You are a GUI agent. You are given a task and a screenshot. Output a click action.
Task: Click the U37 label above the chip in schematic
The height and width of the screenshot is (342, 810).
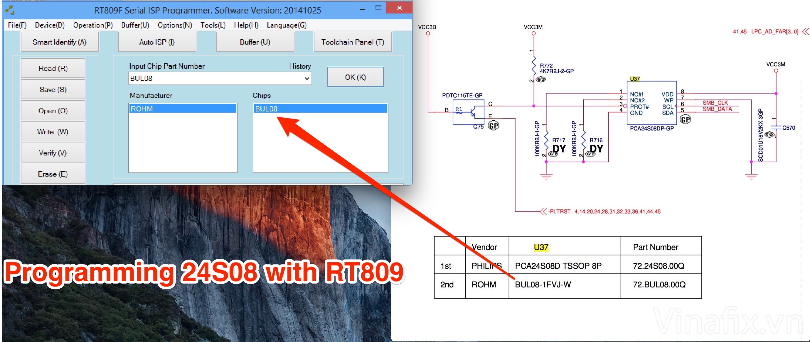(x=635, y=79)
